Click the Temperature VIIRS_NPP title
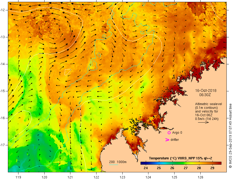The width and height of the screenshot is (232, 180). (181, 158)
